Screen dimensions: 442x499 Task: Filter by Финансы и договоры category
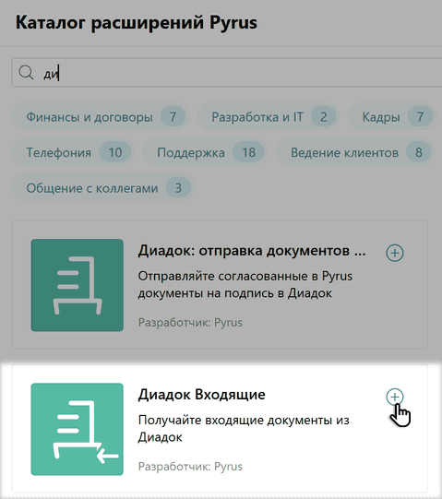click(101, 117)
